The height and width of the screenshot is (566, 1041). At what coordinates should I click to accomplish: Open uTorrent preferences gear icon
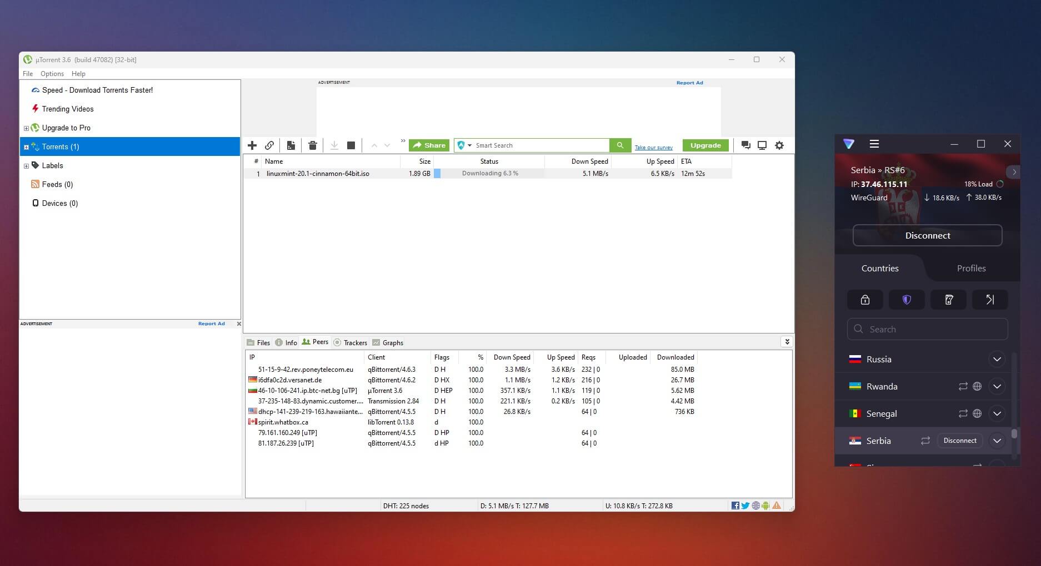[x=779, y=145]
